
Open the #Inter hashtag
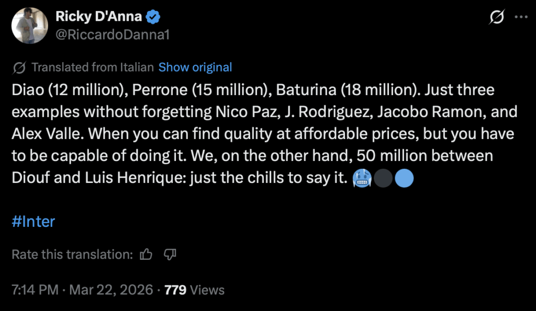(35, 222)
